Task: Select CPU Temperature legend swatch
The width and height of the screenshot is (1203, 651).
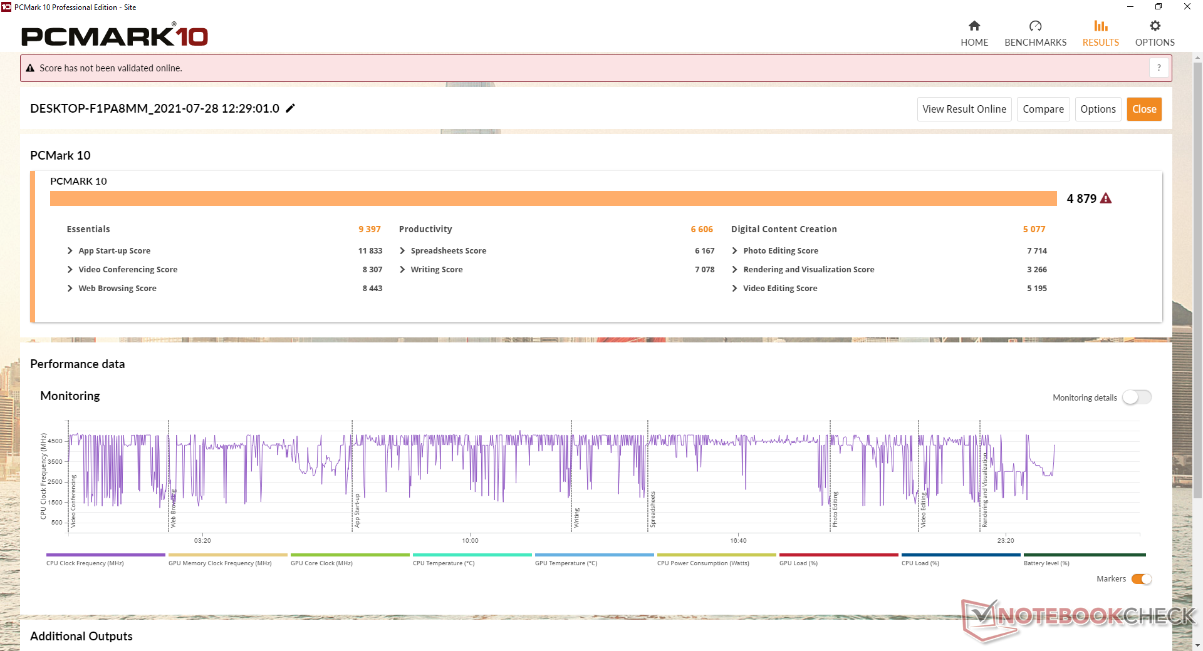Action: tap(472, 555)
